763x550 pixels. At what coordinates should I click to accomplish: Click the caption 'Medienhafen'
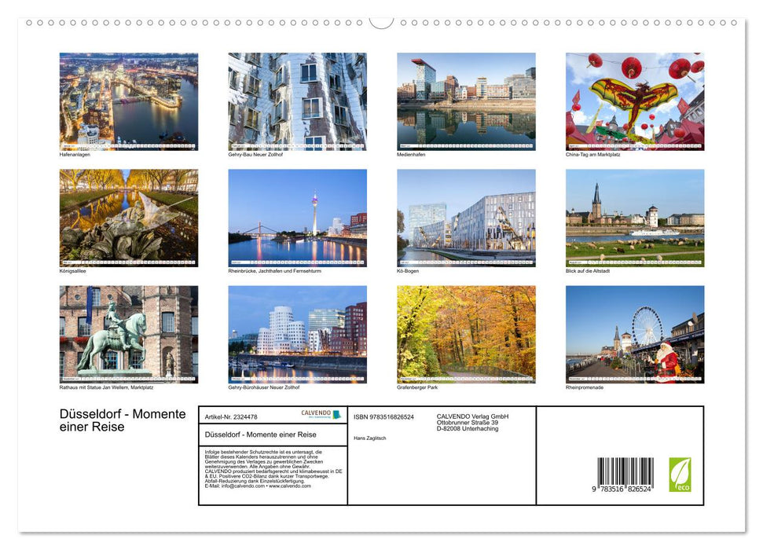411,154
